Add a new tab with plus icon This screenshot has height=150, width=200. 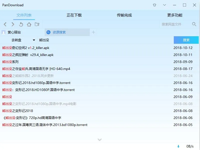[x=93, y=32]
